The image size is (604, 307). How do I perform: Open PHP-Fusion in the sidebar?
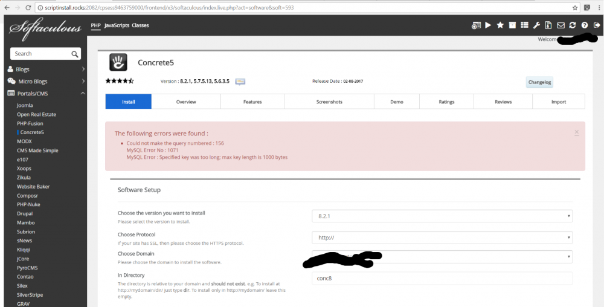[x=30, y=124]
